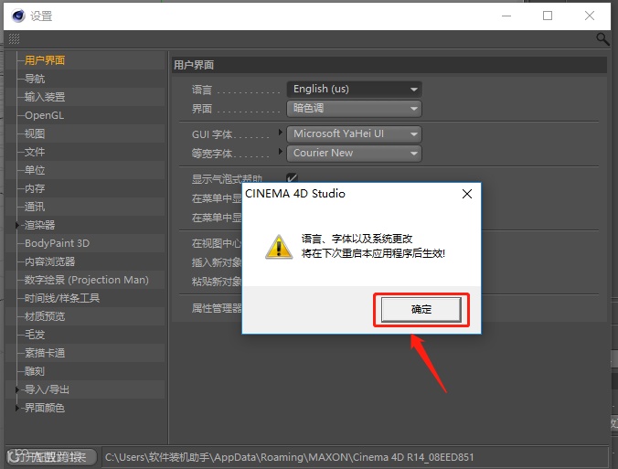Select 内容浏览器 in the settings tree
The image size is (618, 469).
tap(49, 261)
